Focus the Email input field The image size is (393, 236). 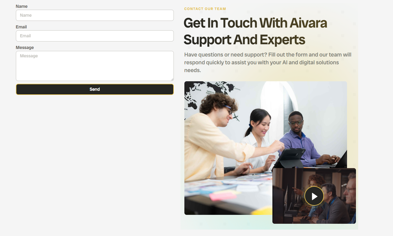click(x=95, y=36)
